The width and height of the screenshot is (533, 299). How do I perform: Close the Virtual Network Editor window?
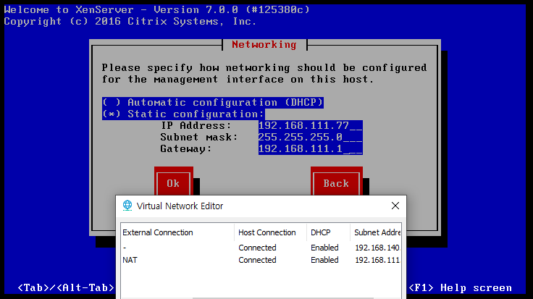click(395, 206)
